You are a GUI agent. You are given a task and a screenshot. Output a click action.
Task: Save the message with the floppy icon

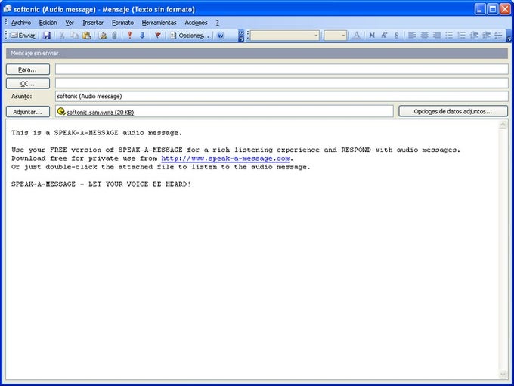[47, 36]
